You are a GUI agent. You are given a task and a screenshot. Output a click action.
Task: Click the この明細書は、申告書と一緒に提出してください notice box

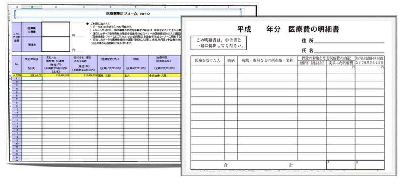click(218, 43)
